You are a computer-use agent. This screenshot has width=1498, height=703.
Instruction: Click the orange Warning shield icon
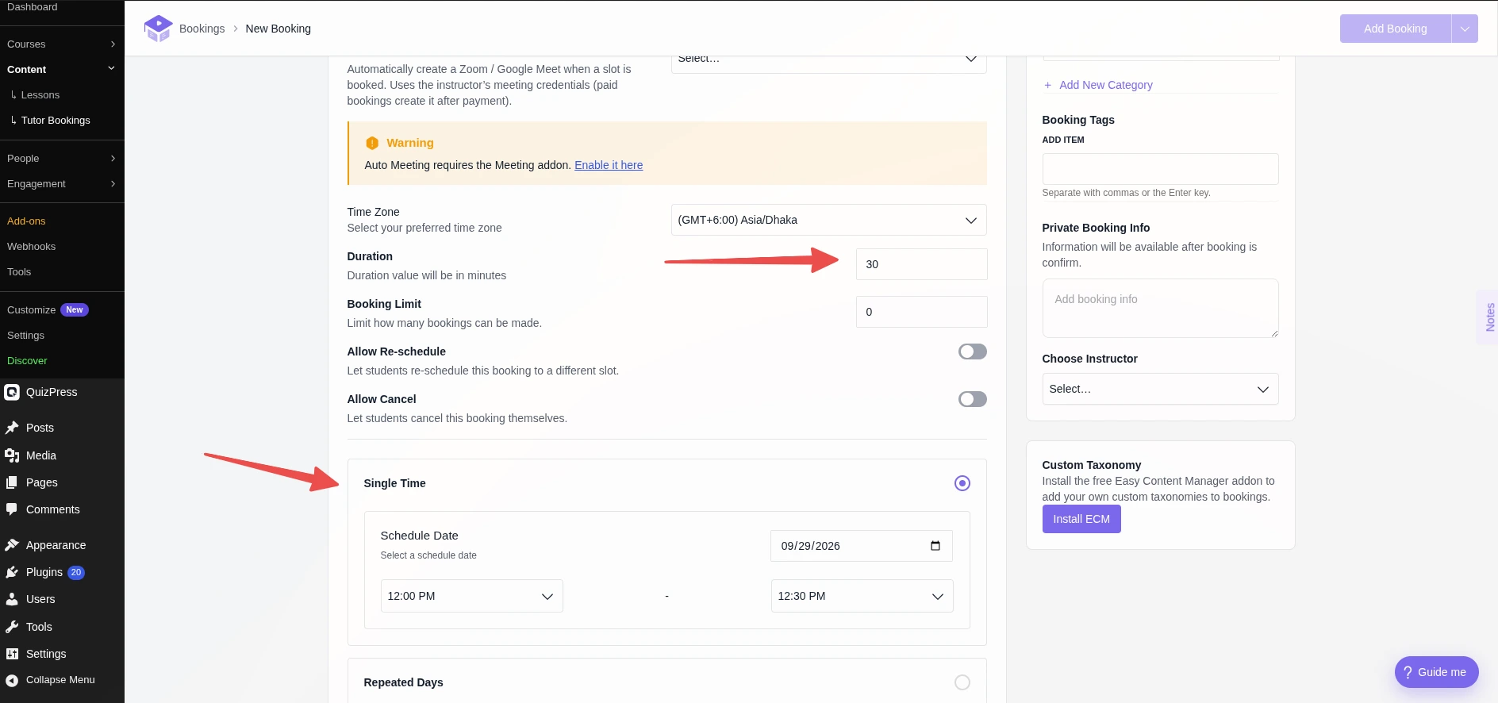tap(372, 143)
